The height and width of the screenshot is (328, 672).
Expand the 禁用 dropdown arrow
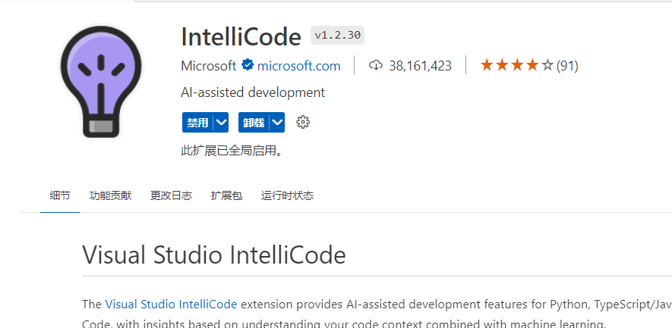221,123
